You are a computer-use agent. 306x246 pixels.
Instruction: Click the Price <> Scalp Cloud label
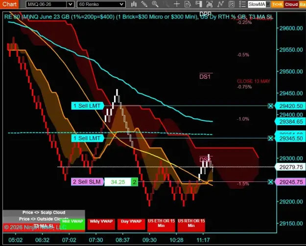44,212
